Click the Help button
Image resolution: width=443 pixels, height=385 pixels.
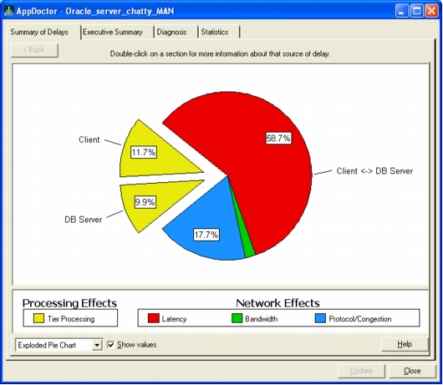click(405, 344)
